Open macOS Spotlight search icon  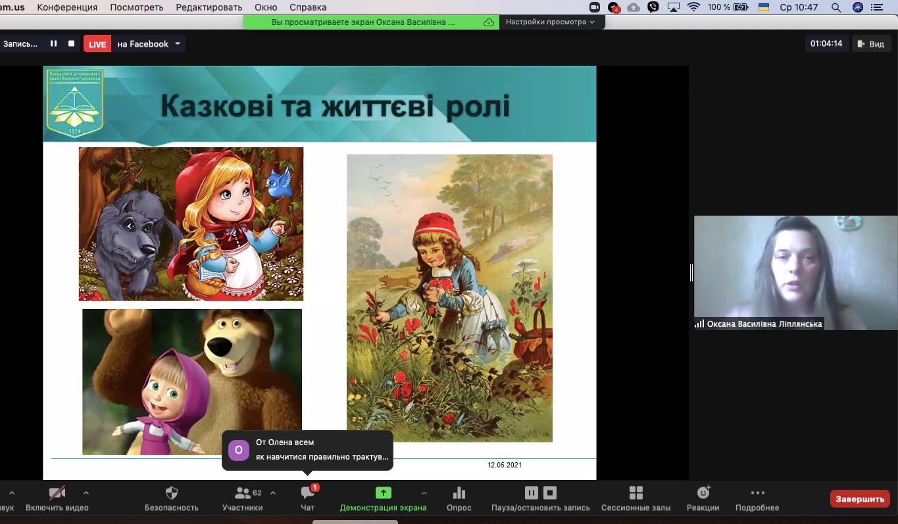point(836,7)
